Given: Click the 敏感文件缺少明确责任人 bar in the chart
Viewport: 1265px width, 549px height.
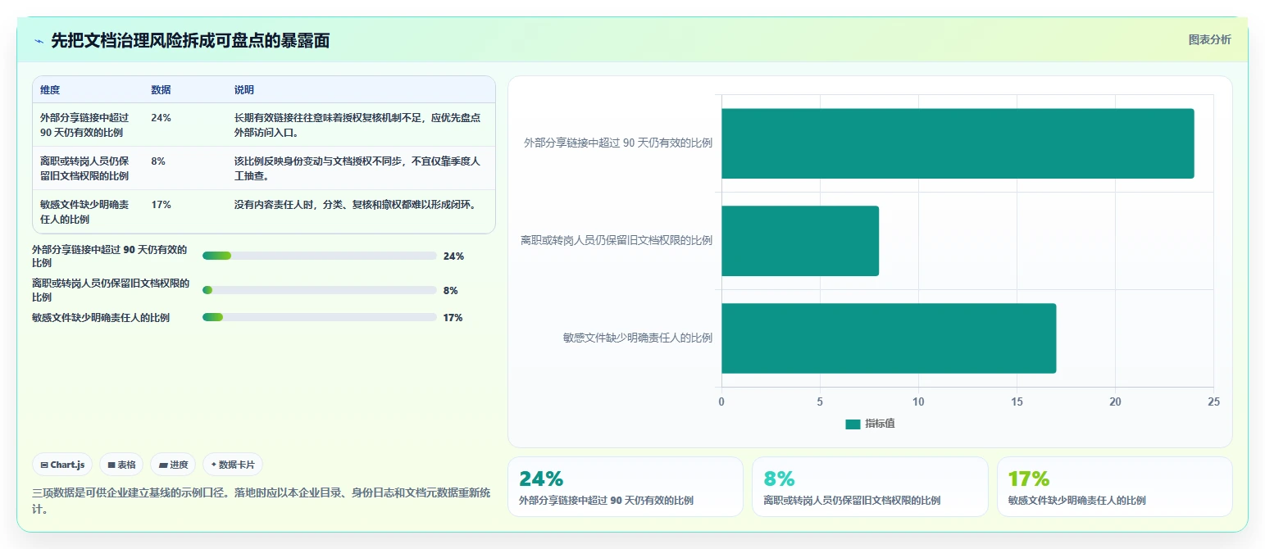Looking at the screenshot, I should click(x=889, y=338).
